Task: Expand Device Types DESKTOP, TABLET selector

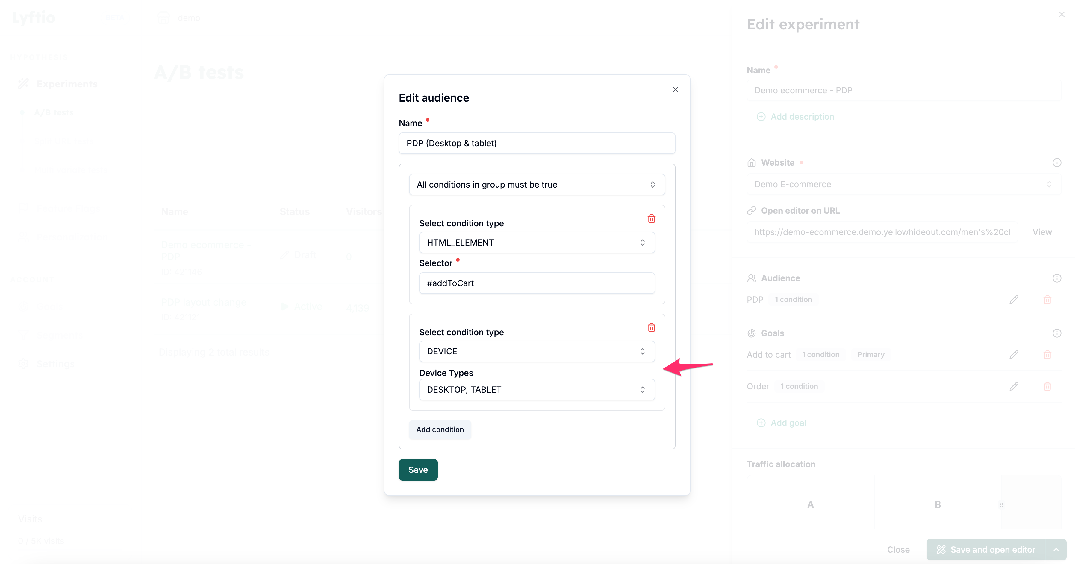Action: 537,389
